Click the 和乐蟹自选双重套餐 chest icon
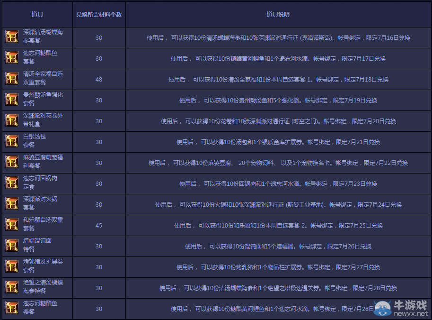The image size is (432, 320). (x=11, y=225)
